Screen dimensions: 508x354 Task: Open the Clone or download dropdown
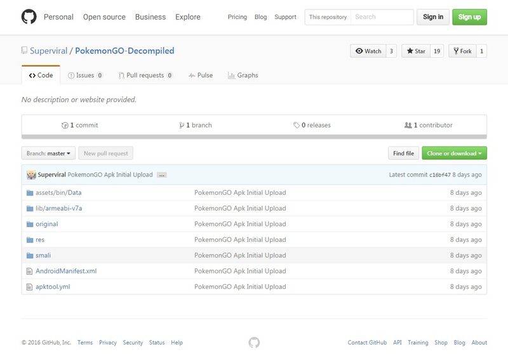454,154
